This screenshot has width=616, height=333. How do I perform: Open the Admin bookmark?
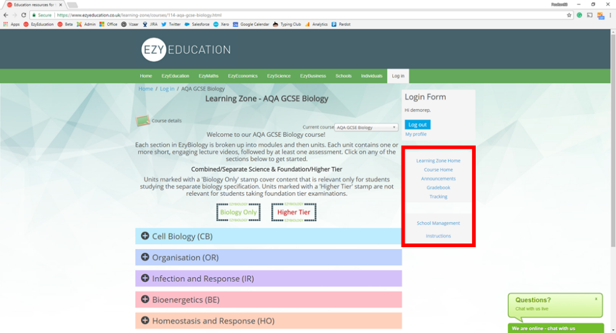pos(86,24)
